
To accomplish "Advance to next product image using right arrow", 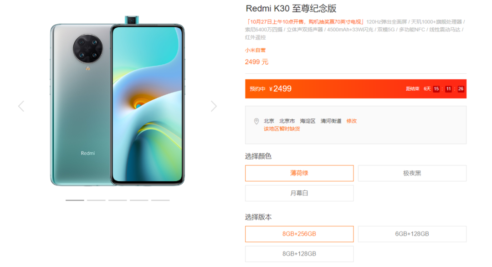I will (x=214, y=106).
